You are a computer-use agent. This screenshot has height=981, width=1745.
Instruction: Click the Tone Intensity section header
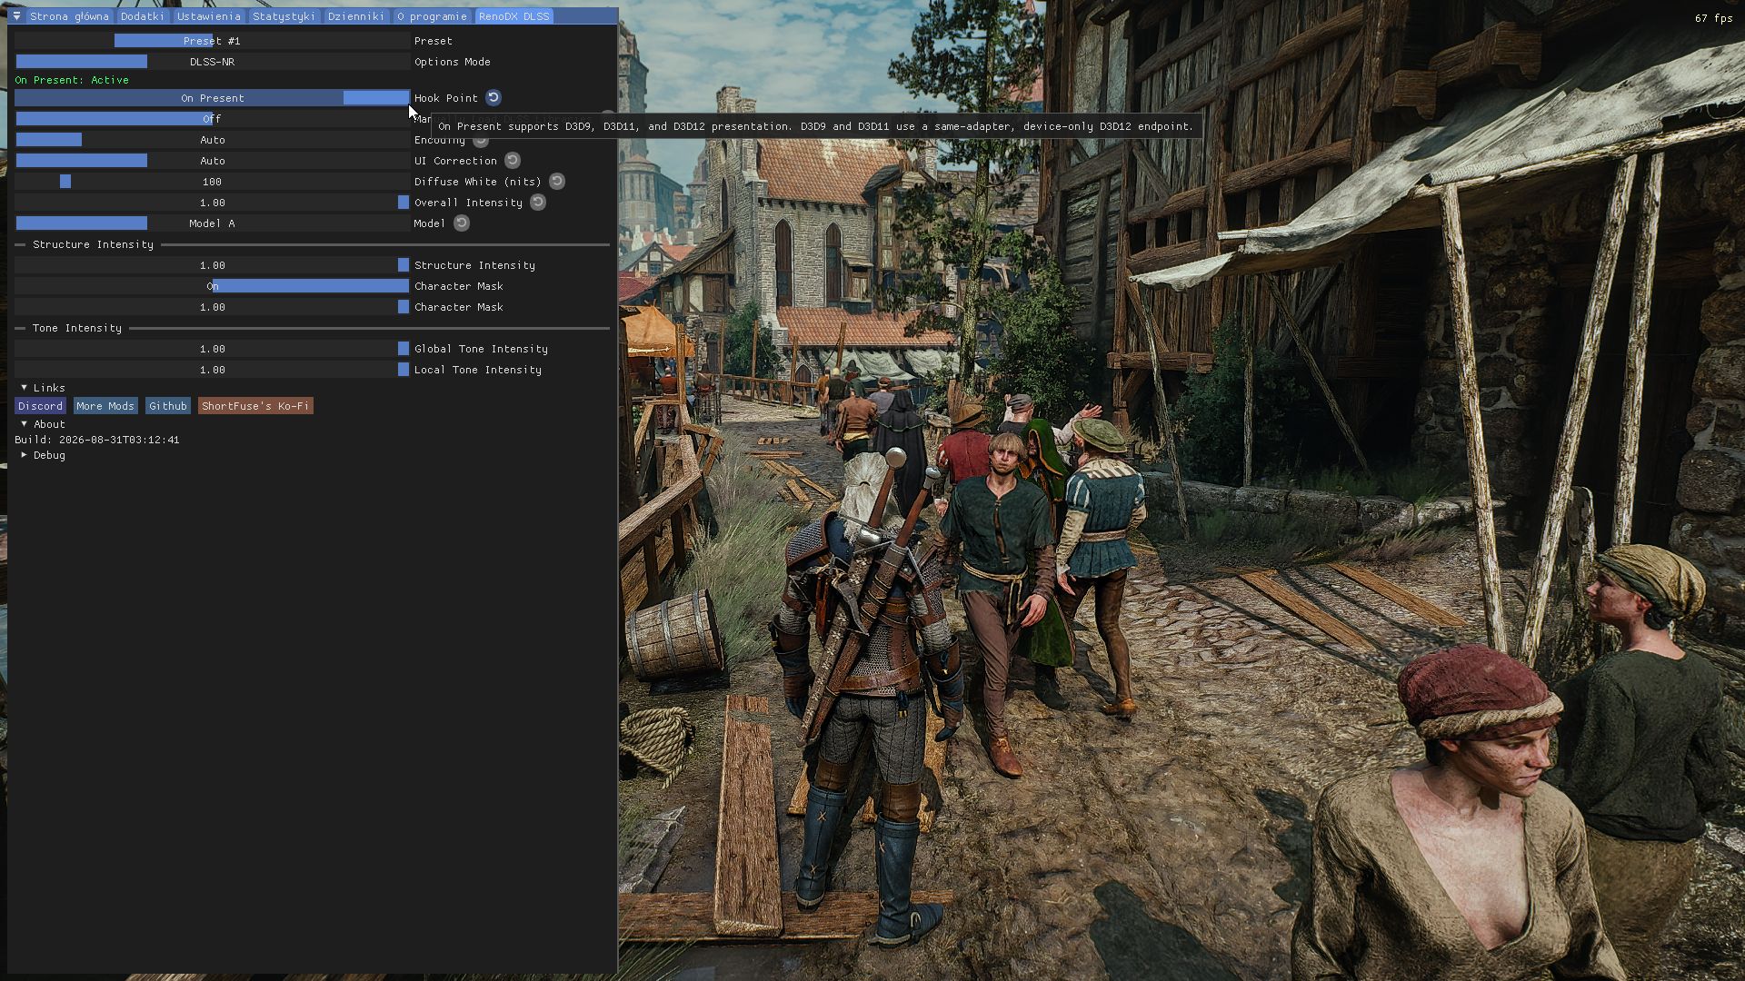(x=77, y=328)
